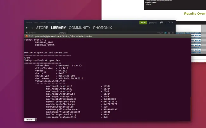Click the --More-- pager prompt
Screen dimensions: 206x128
click(30, 119)
